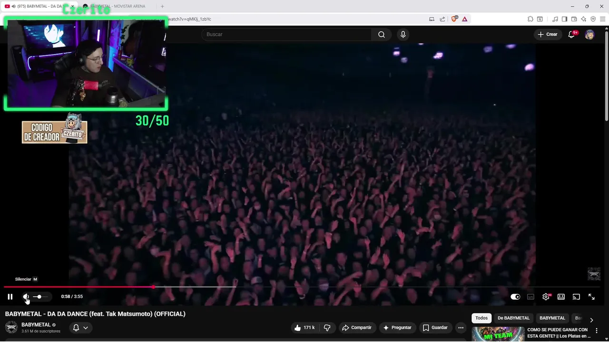Click the video title text
609x342 pixels.
point(95,314)
